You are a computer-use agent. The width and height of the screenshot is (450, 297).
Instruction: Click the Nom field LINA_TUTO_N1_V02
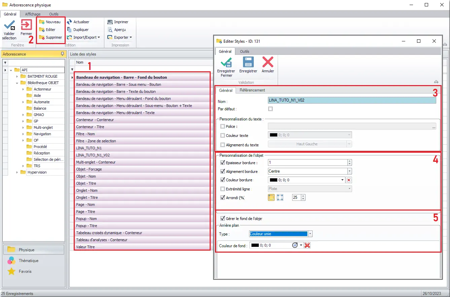tap(352, 100)
